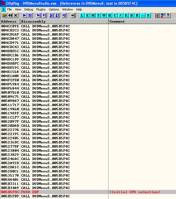The width and height of the screenshot is (176, 199).
Task: Select reference row at address 0052237A
Action: [x=88, y=130]
